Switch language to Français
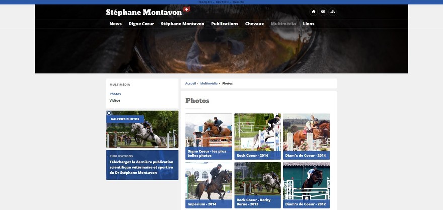 click(205, 2)
